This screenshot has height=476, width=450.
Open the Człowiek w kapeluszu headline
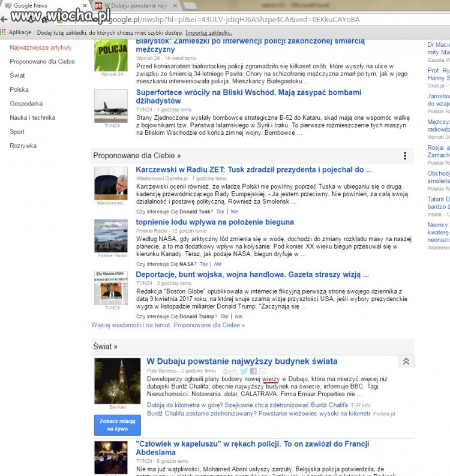point(252,448)
